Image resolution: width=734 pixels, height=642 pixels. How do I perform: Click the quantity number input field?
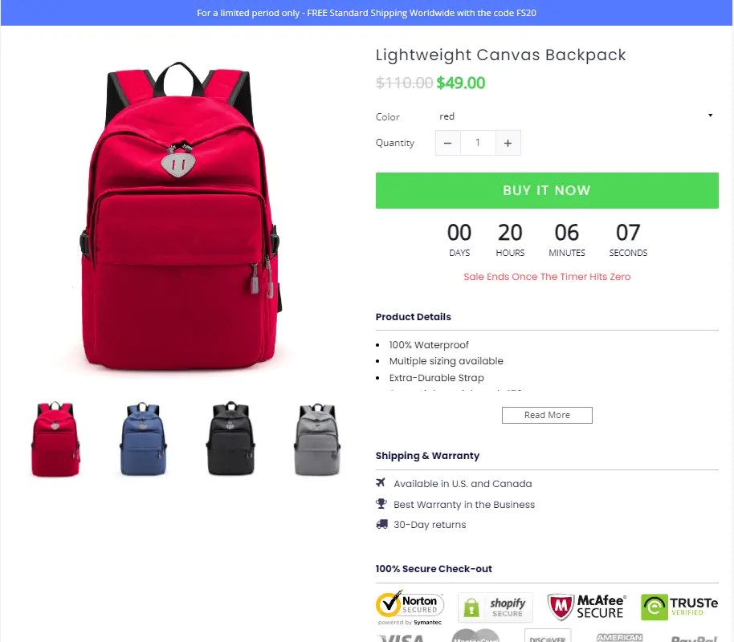478,143
